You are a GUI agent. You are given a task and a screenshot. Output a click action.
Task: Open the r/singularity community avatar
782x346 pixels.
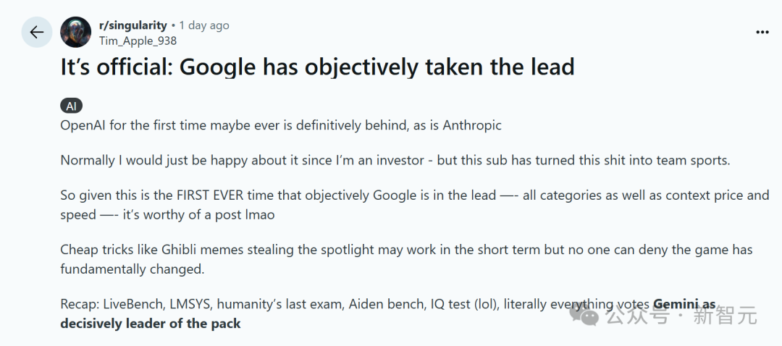[x=76, y=33]
